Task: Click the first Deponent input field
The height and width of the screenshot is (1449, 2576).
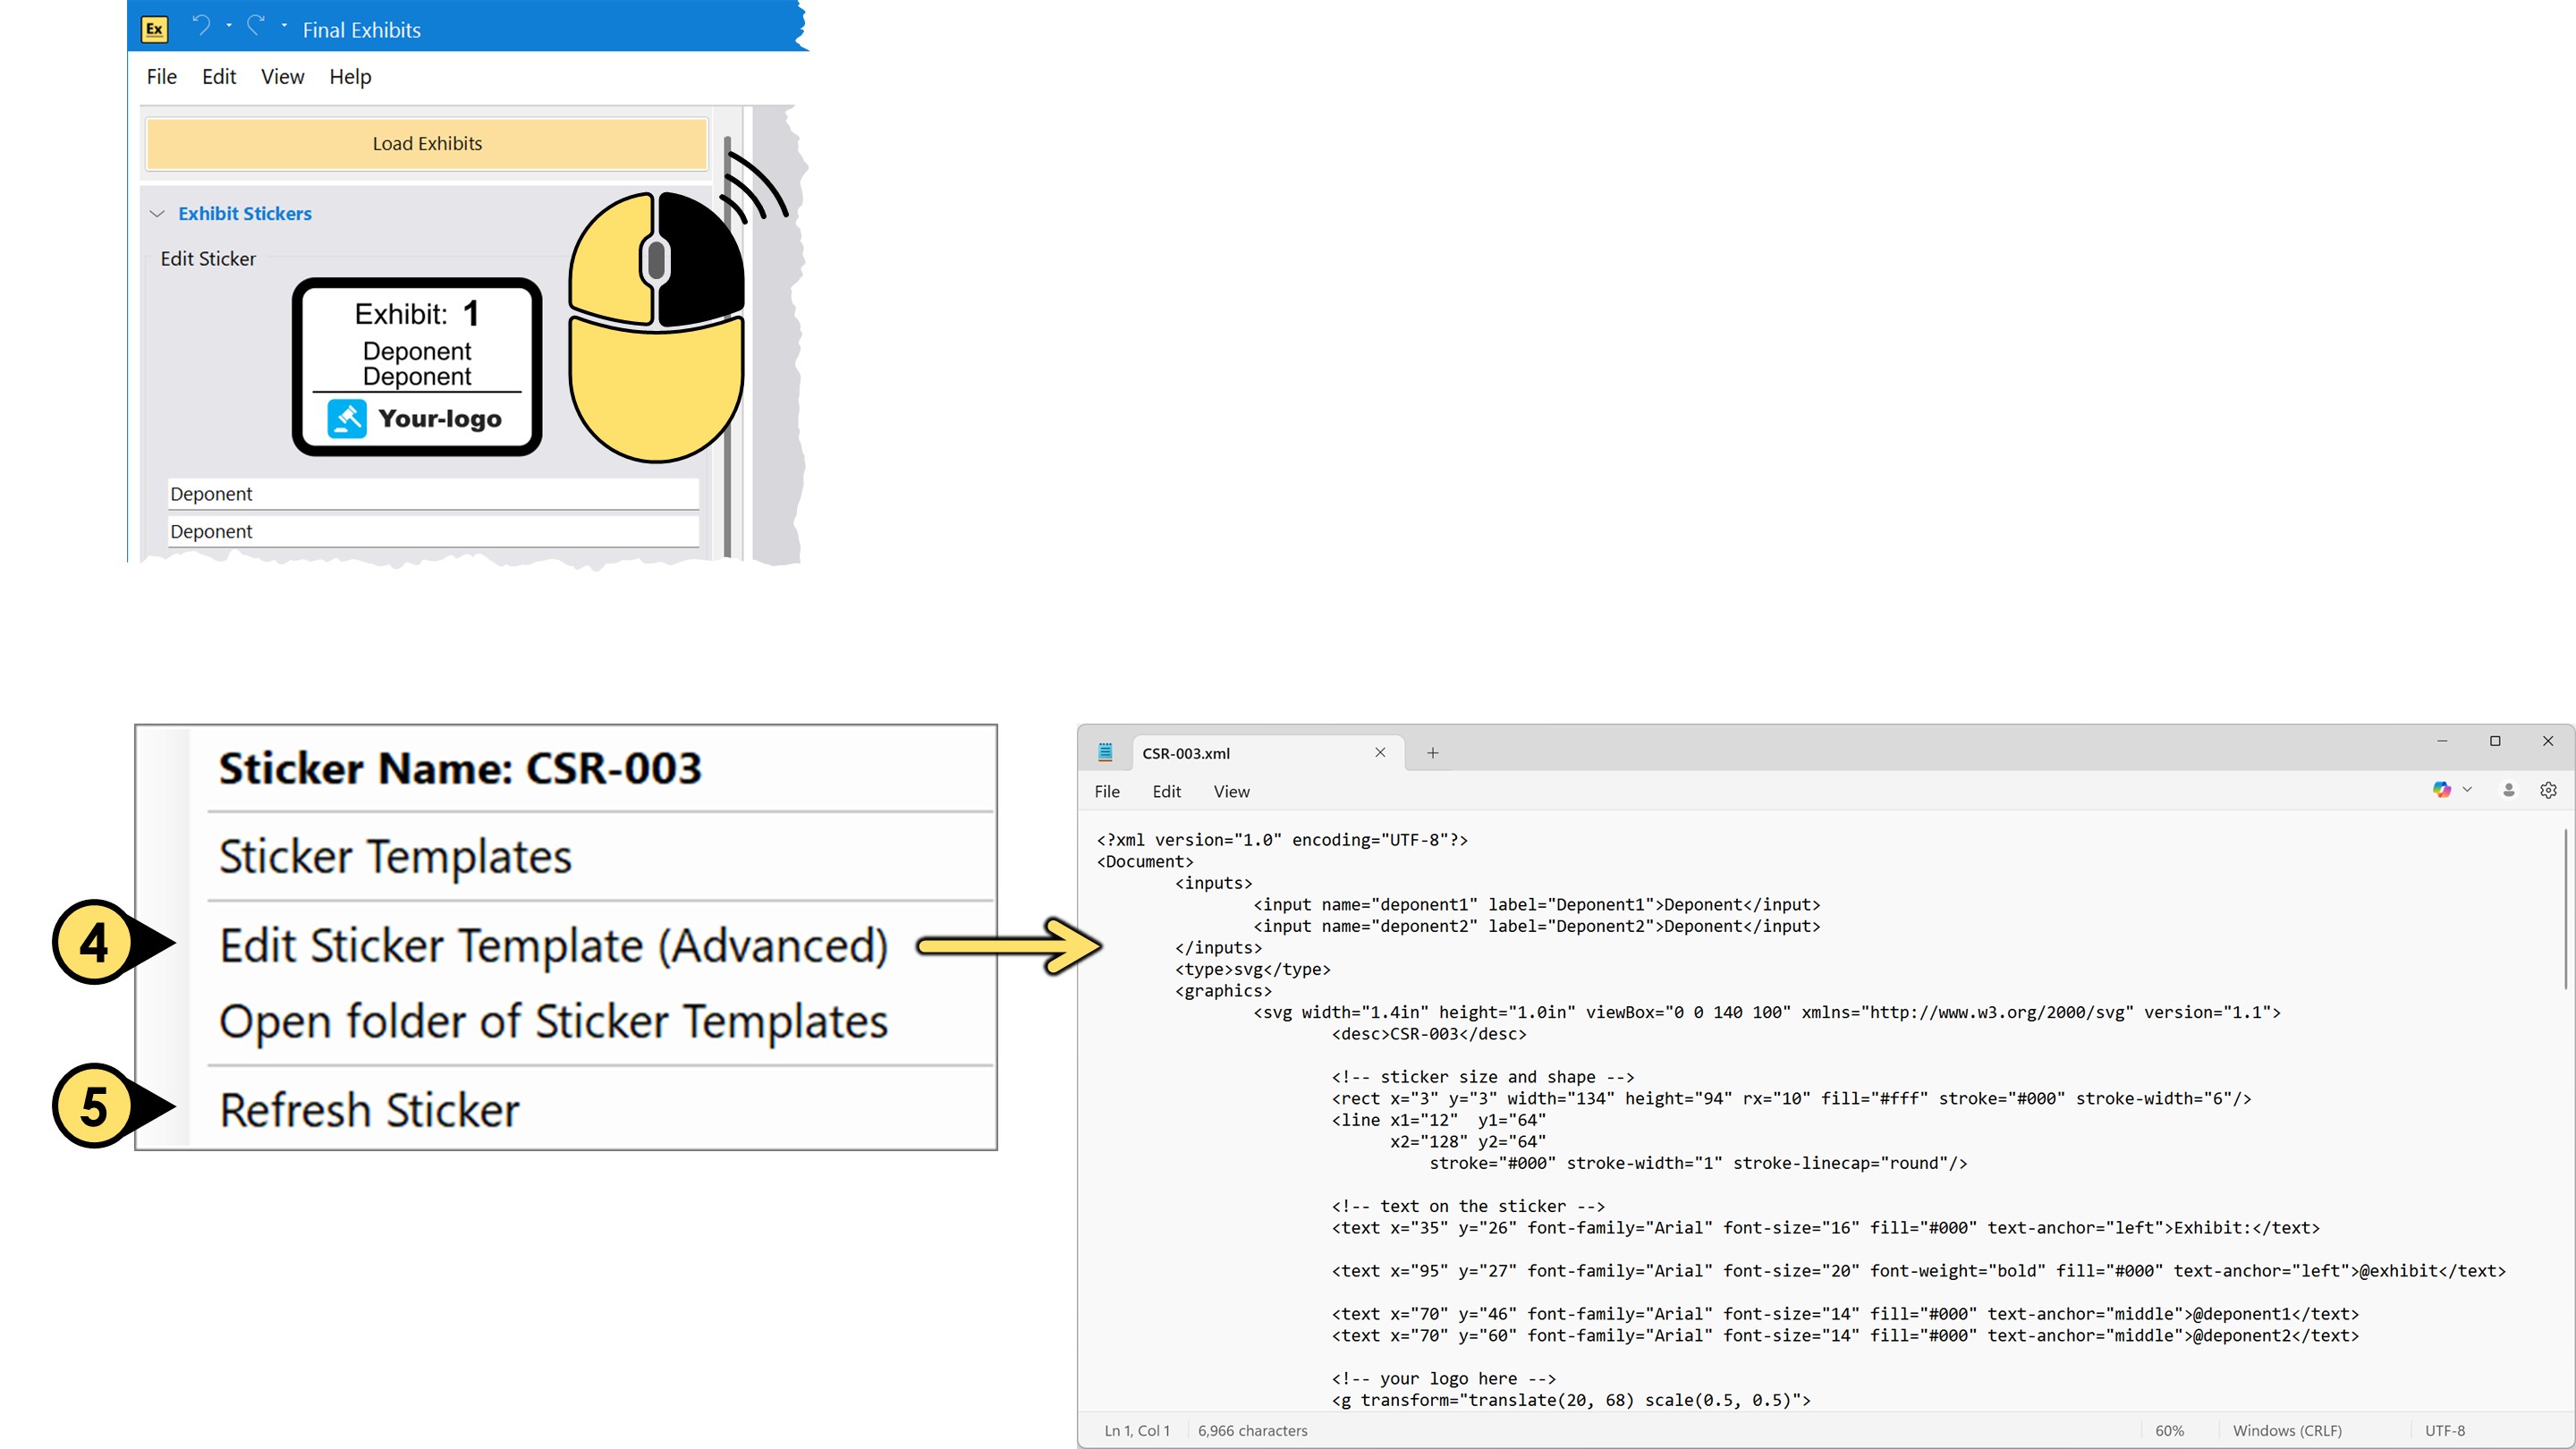Action: pyautogui.click(x=432, y=494)
